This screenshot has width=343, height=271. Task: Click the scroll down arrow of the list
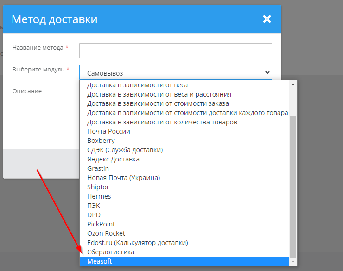tap(292, 262)
